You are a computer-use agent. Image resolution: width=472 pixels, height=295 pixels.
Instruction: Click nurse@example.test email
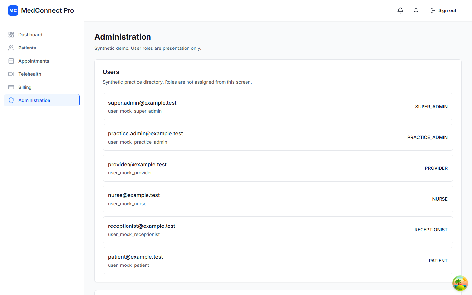pyautogui.click(x=134, y=195)
